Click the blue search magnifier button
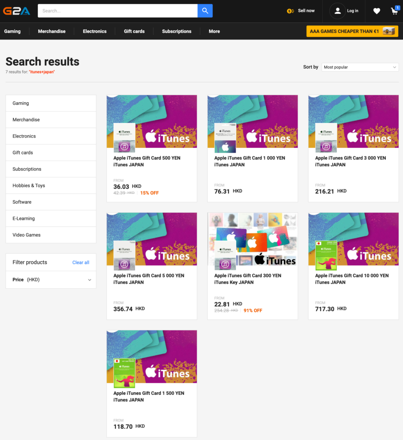This screenshot has width=403, height=440. click(205, 11)
